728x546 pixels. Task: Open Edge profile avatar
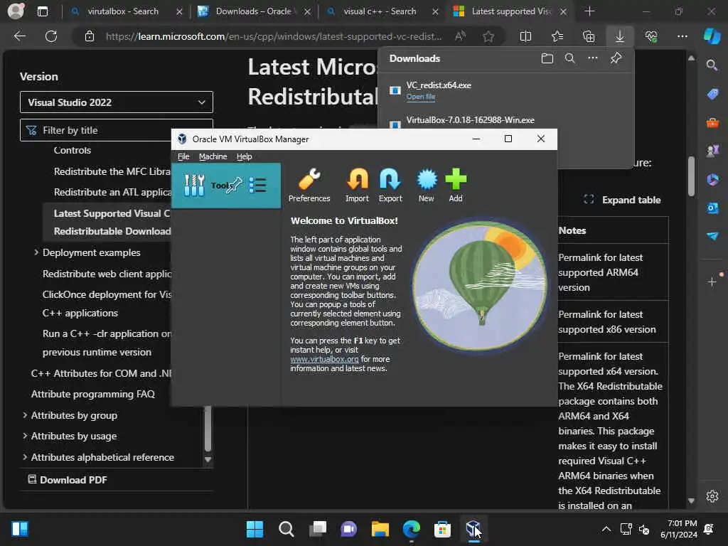[x=16, y=11]
